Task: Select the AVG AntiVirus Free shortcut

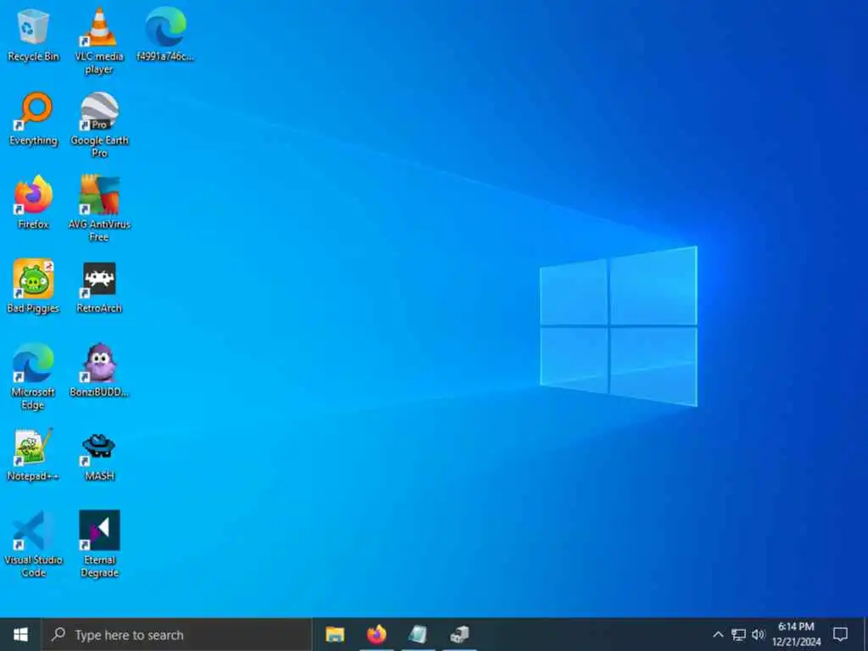Action: click(x=99, y=209)
